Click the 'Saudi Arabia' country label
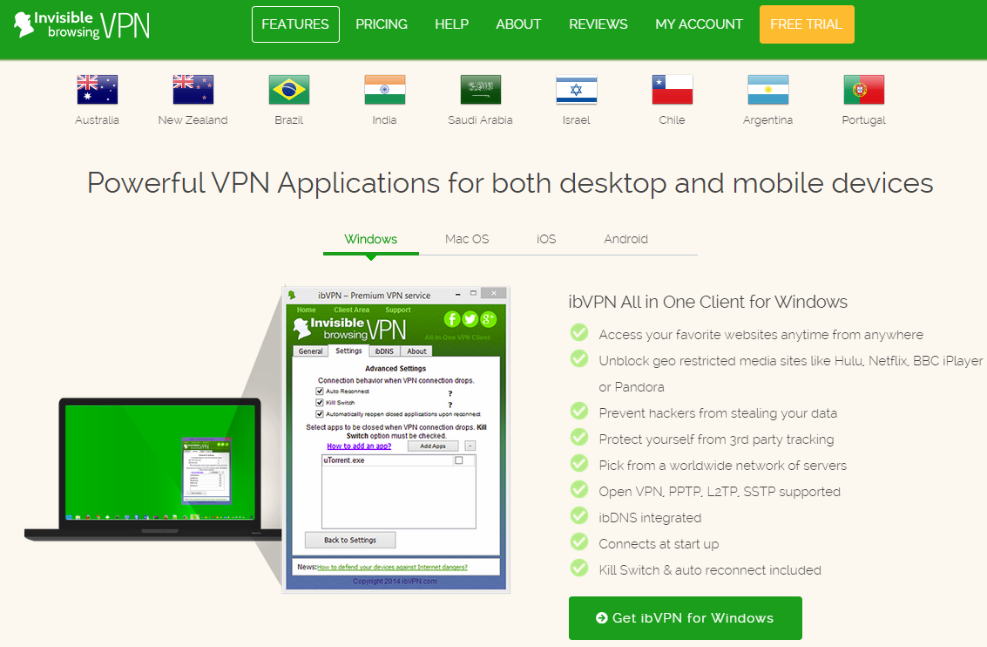Viewport: 987px width, 647px height. tap(480, 120)
